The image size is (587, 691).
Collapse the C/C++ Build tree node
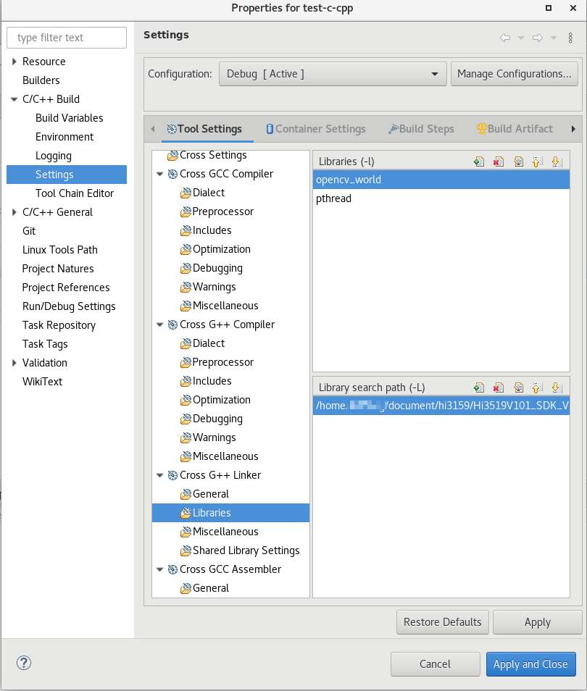click(x=14, y=99)
